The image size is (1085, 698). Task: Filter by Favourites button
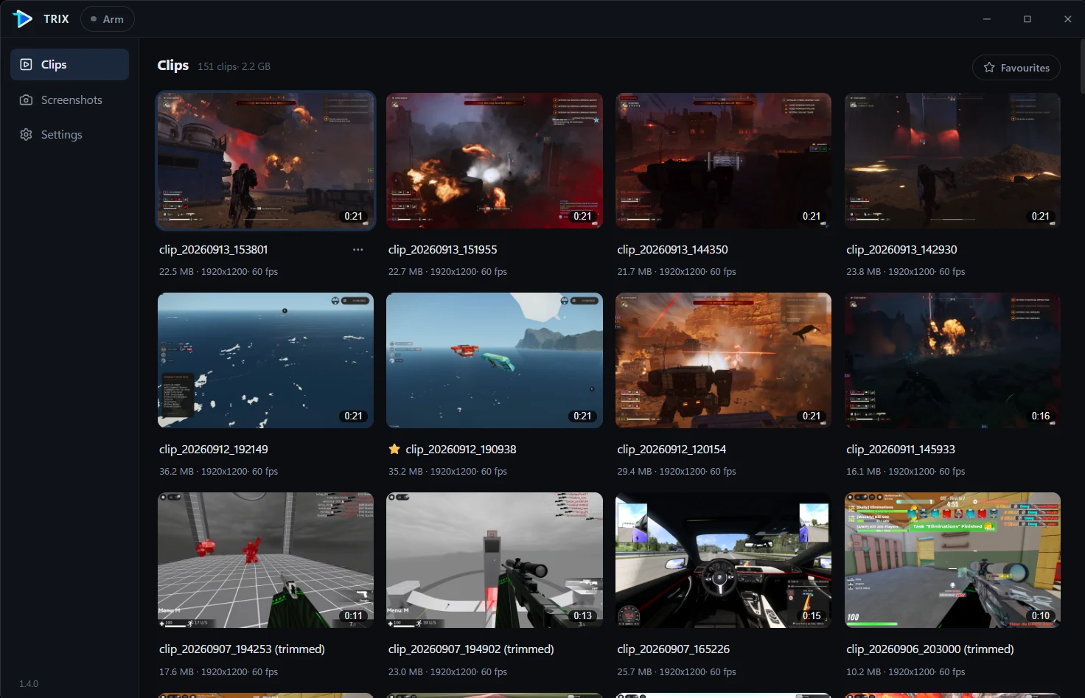1016,67
